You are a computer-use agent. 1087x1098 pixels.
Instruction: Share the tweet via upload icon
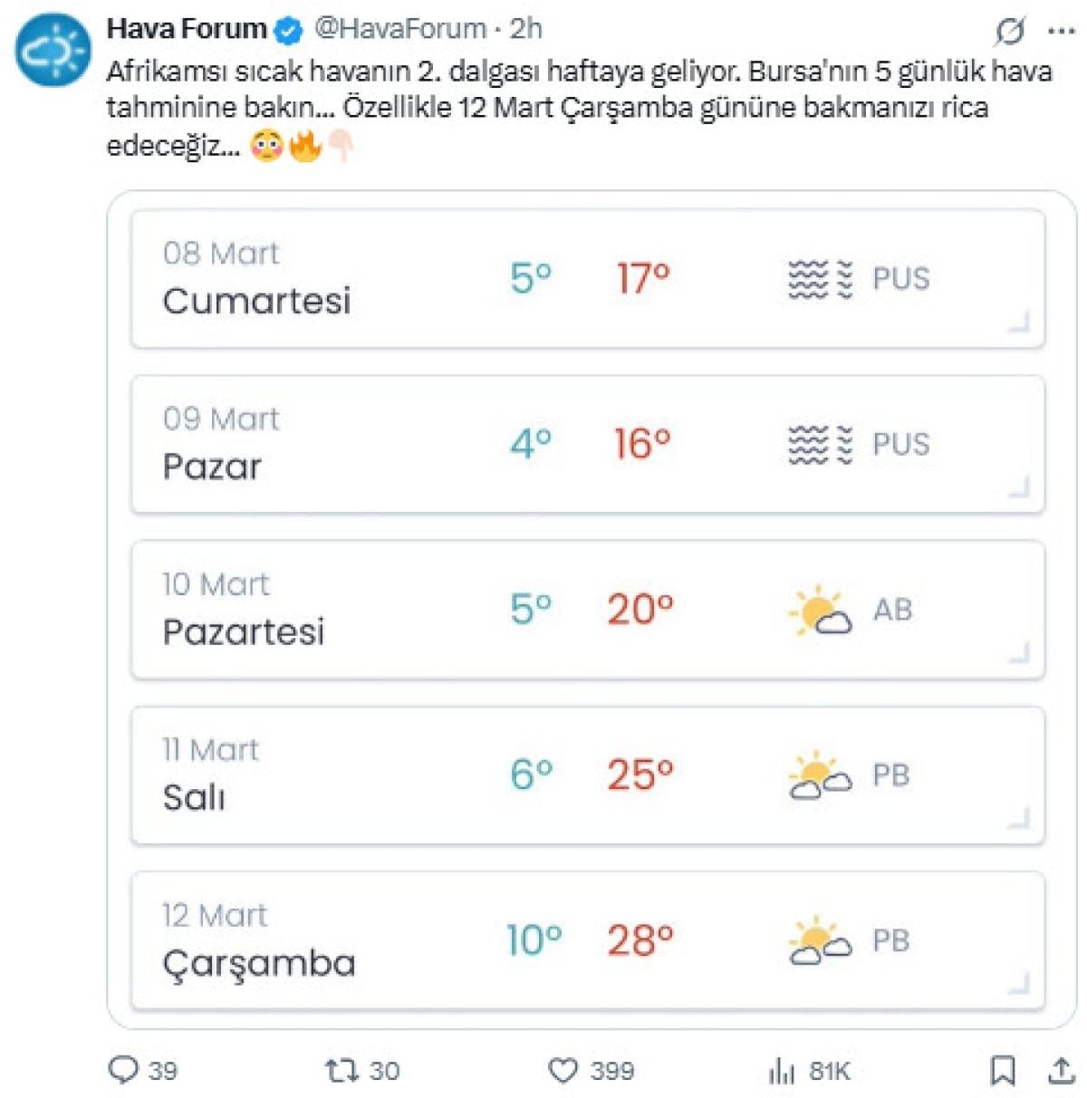tap(1061, 1071)
